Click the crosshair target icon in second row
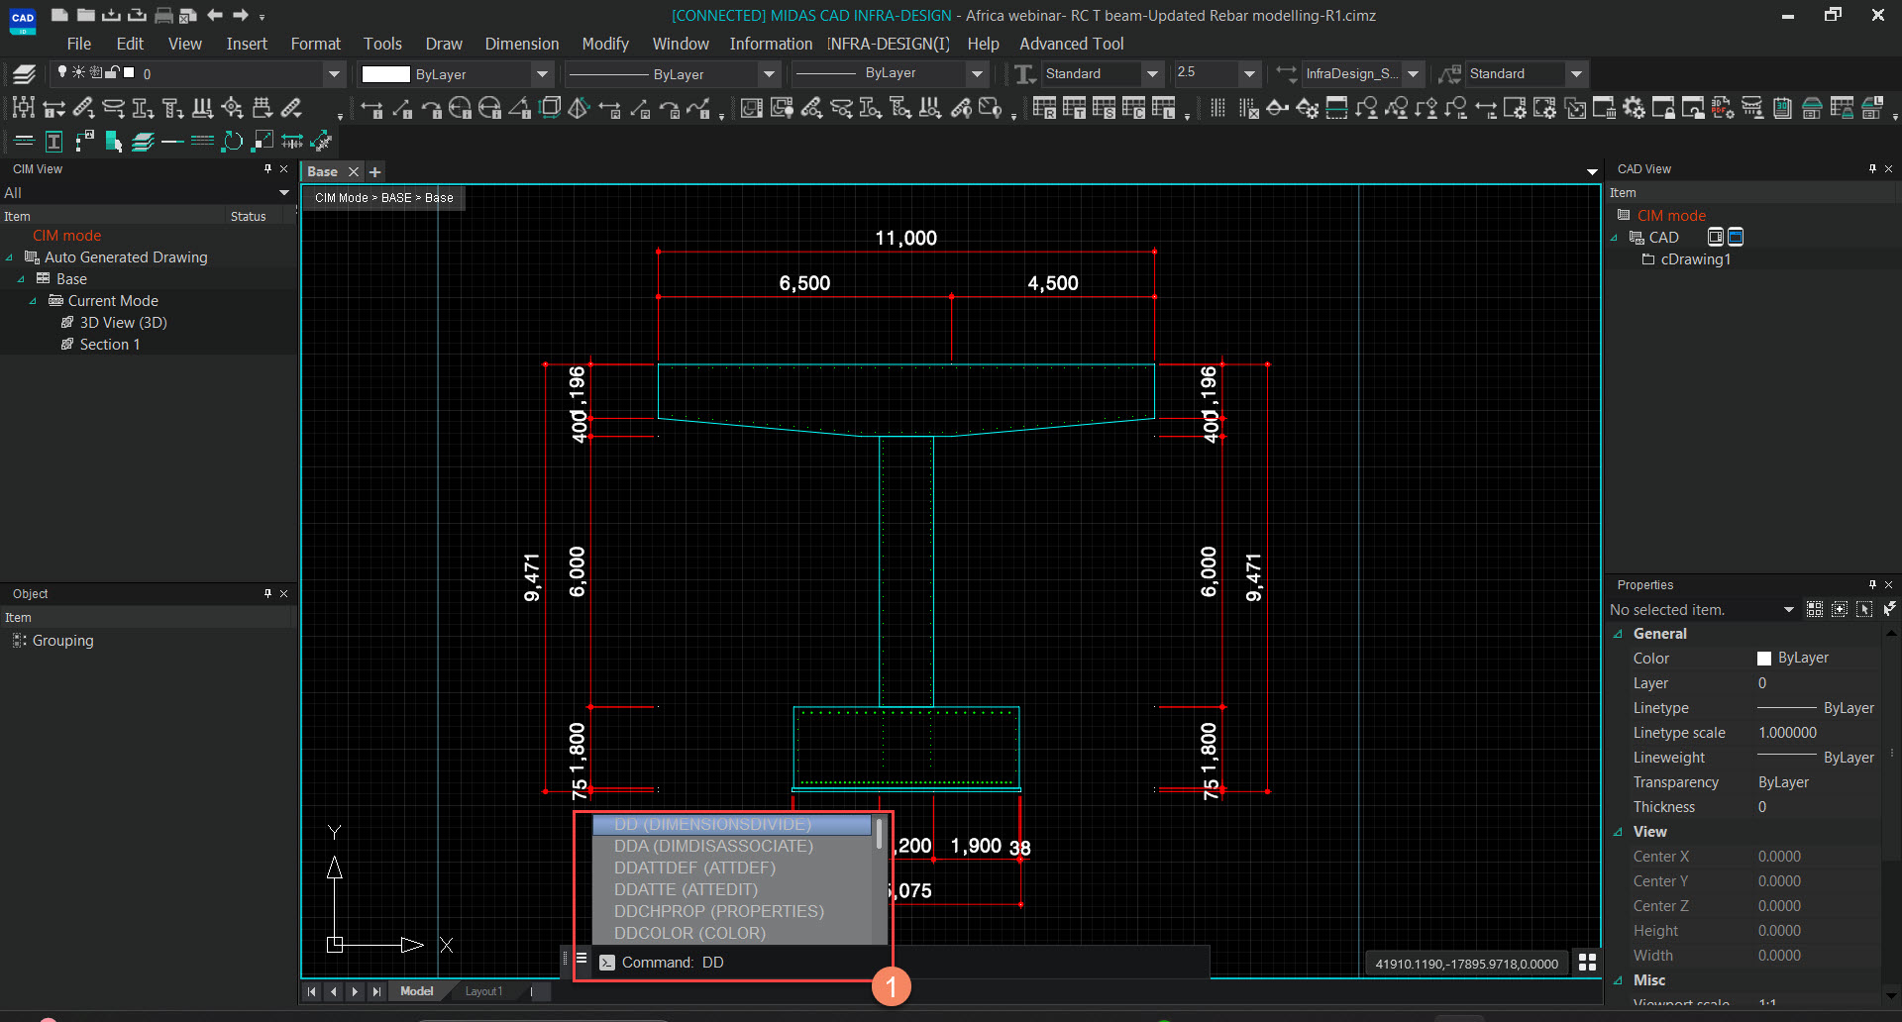The height and width of the screenshot is (1022, 1902). (233, 108)
